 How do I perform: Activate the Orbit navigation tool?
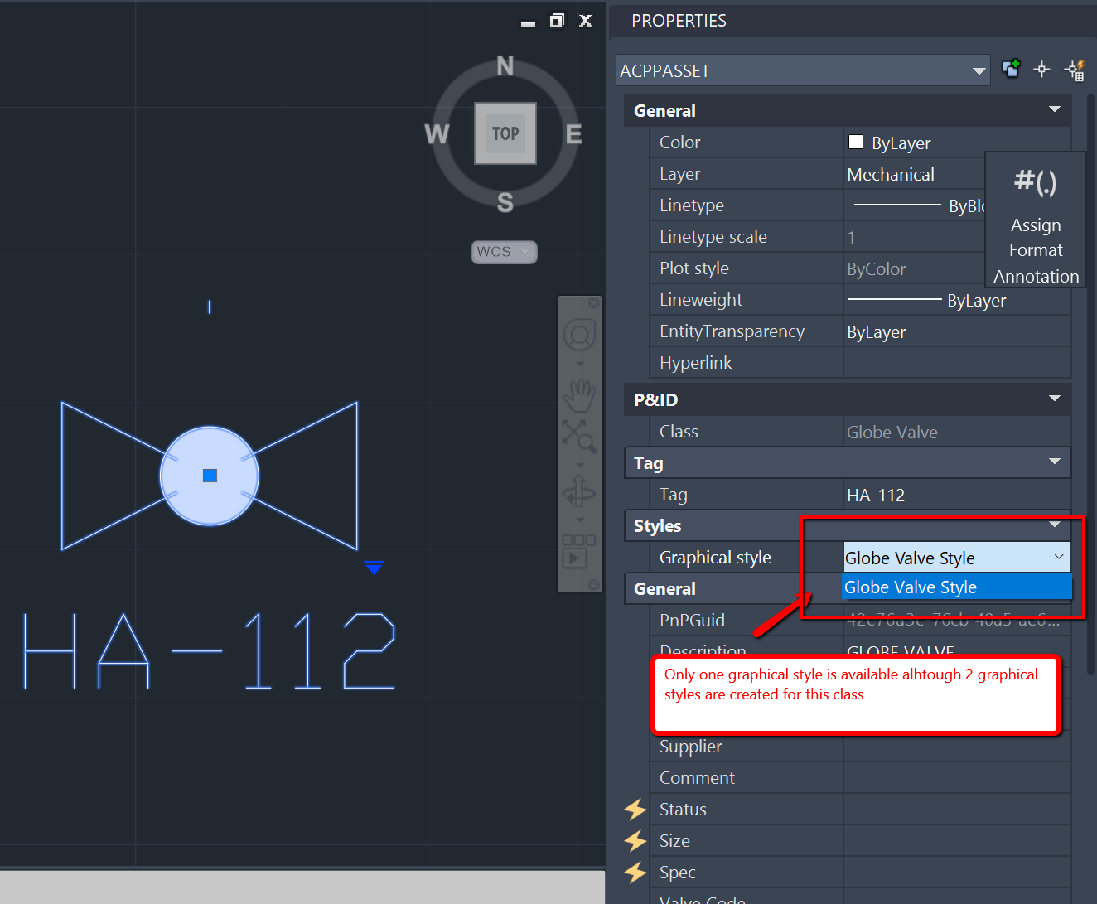point(579,491)
